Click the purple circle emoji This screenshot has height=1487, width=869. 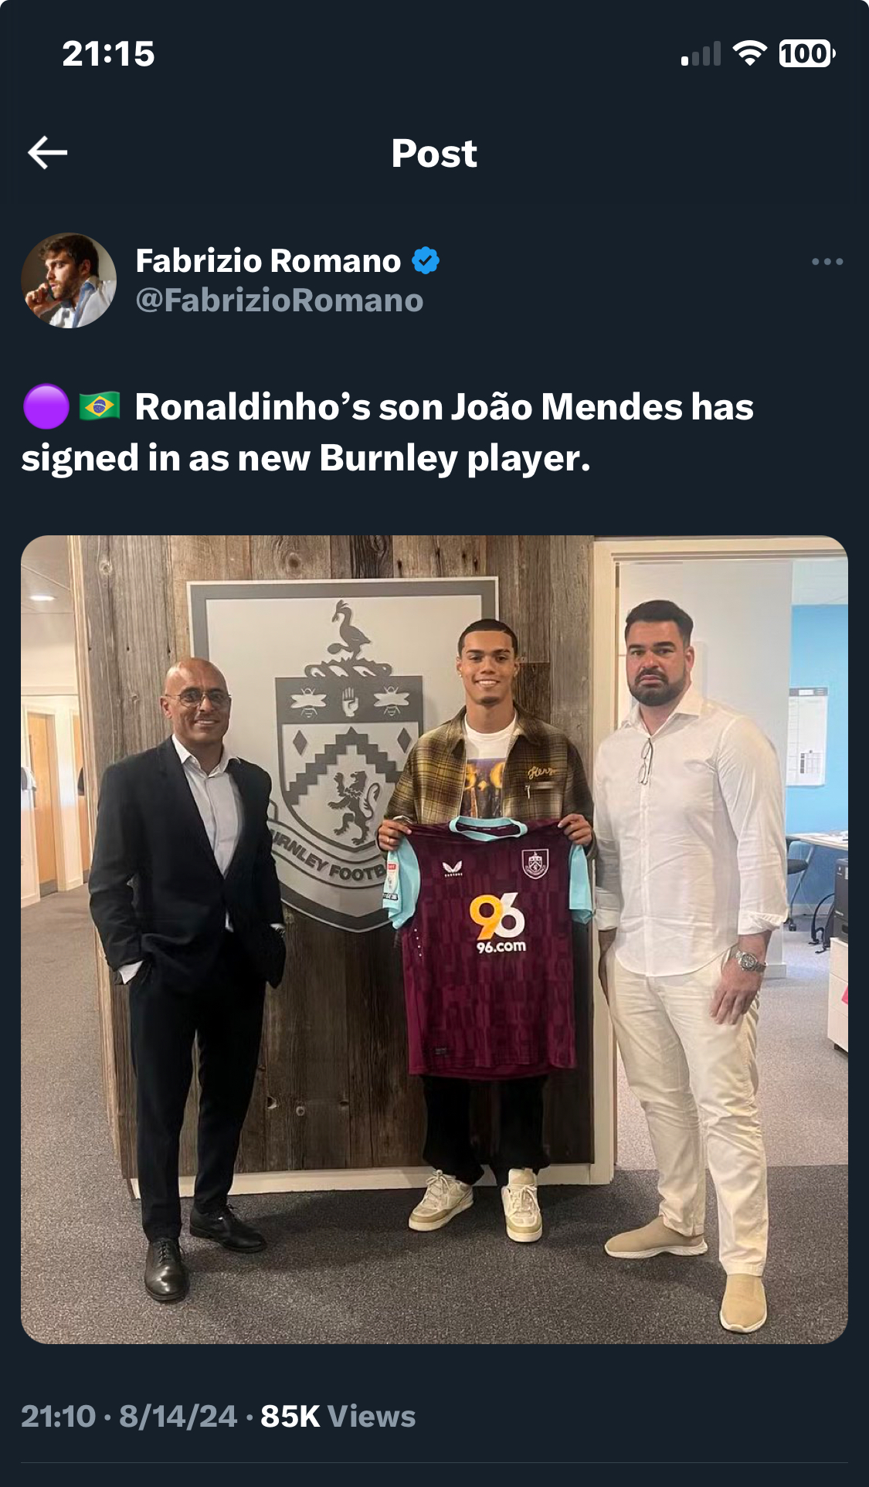coord(46,406)
